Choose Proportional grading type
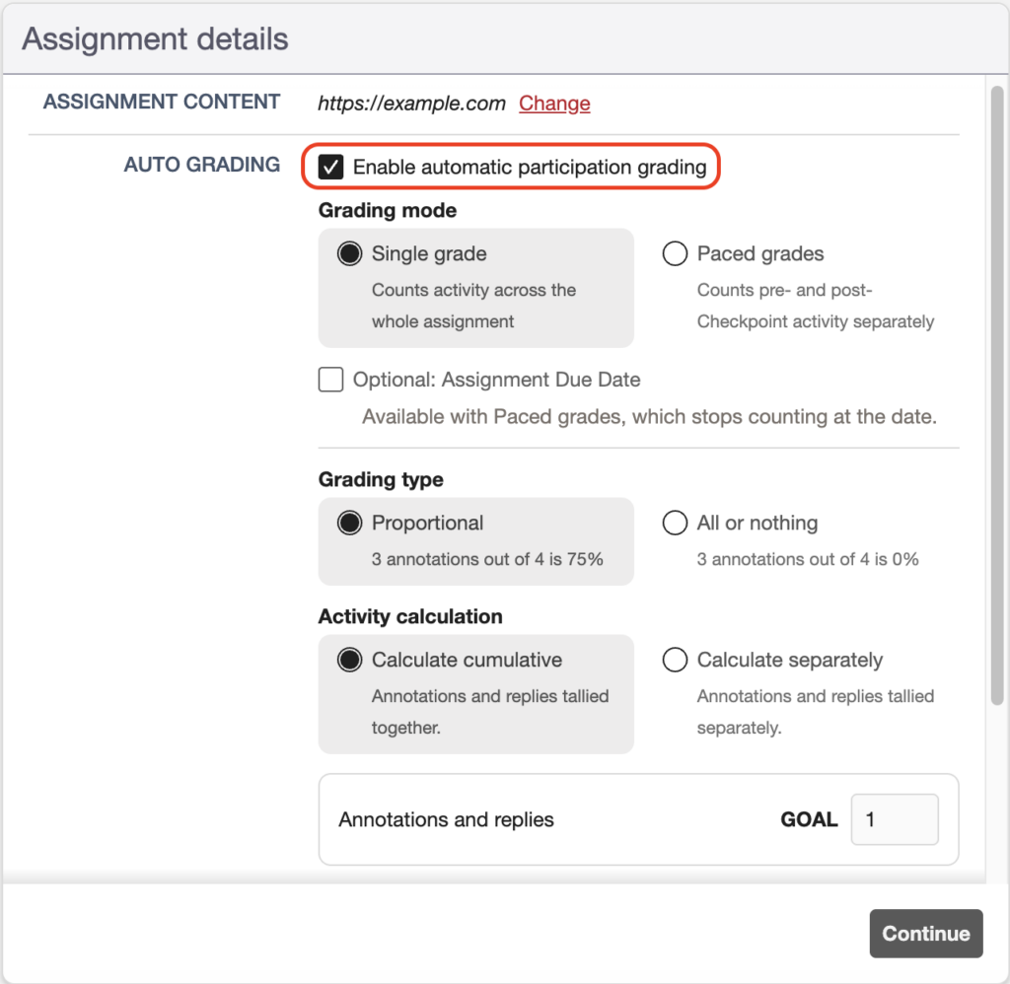The width and height of the screenshot is (1010, 984). pos(350,523)
